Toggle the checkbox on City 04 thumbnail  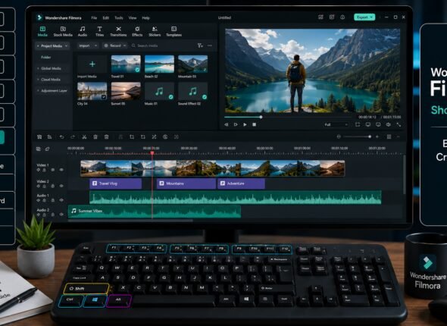104,97
